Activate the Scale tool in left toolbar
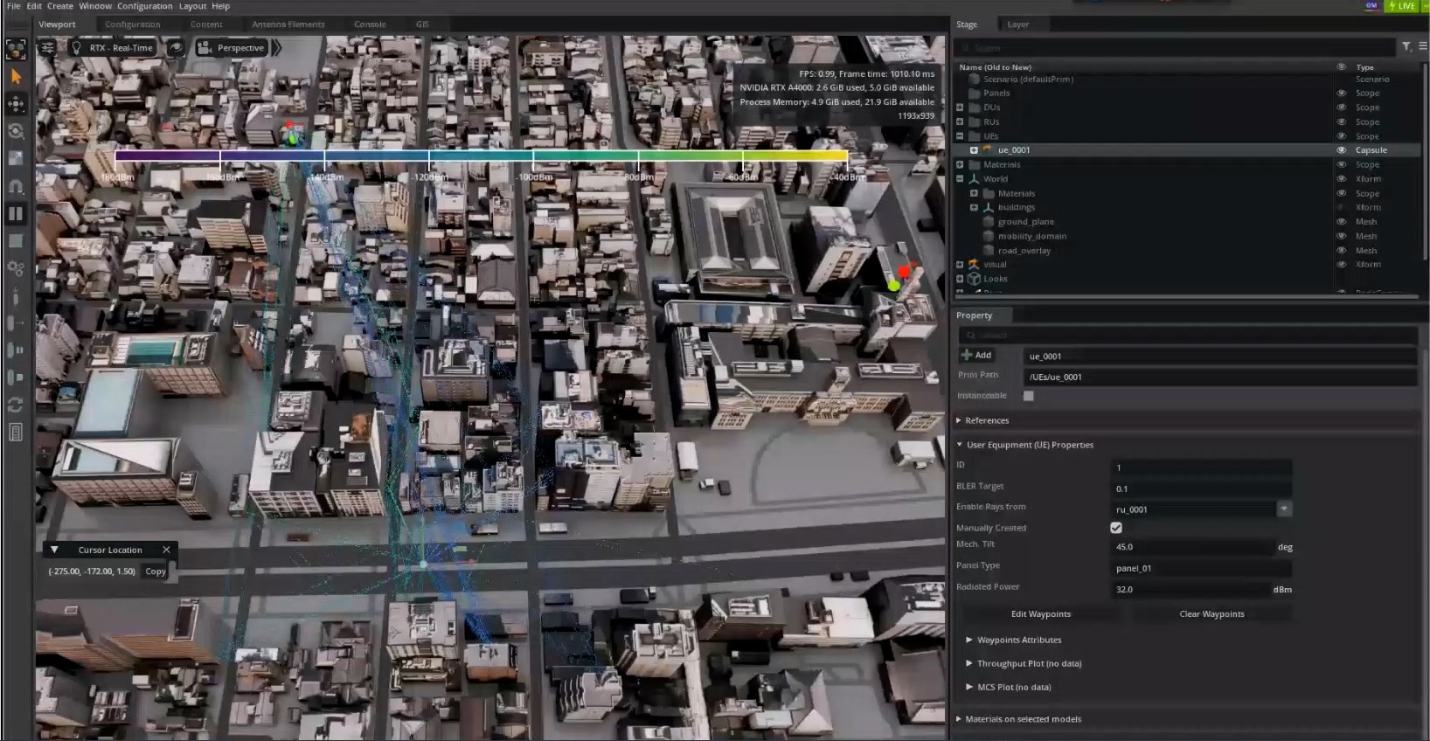Screen dimensions: 1430x741 tap(16, 158)
